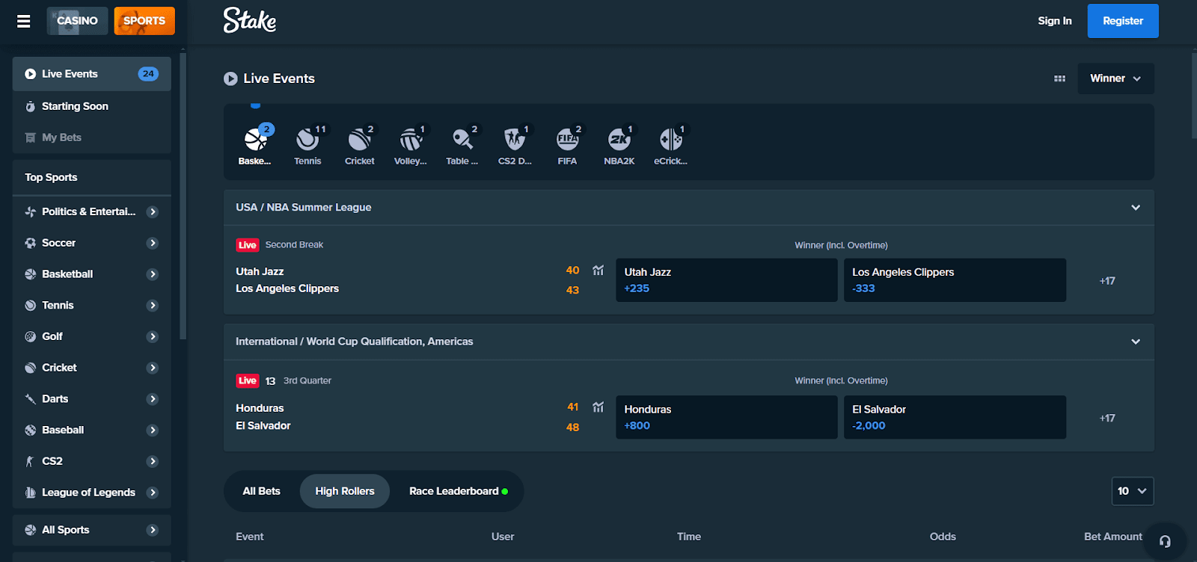The image size is (1197, 562).
Task: Open the Winner market dropdown
Action: pos(1115,78)
